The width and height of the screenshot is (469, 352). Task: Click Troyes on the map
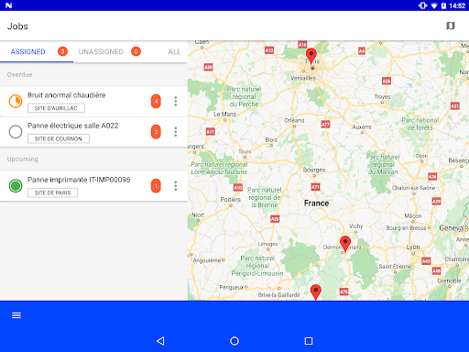382,96
